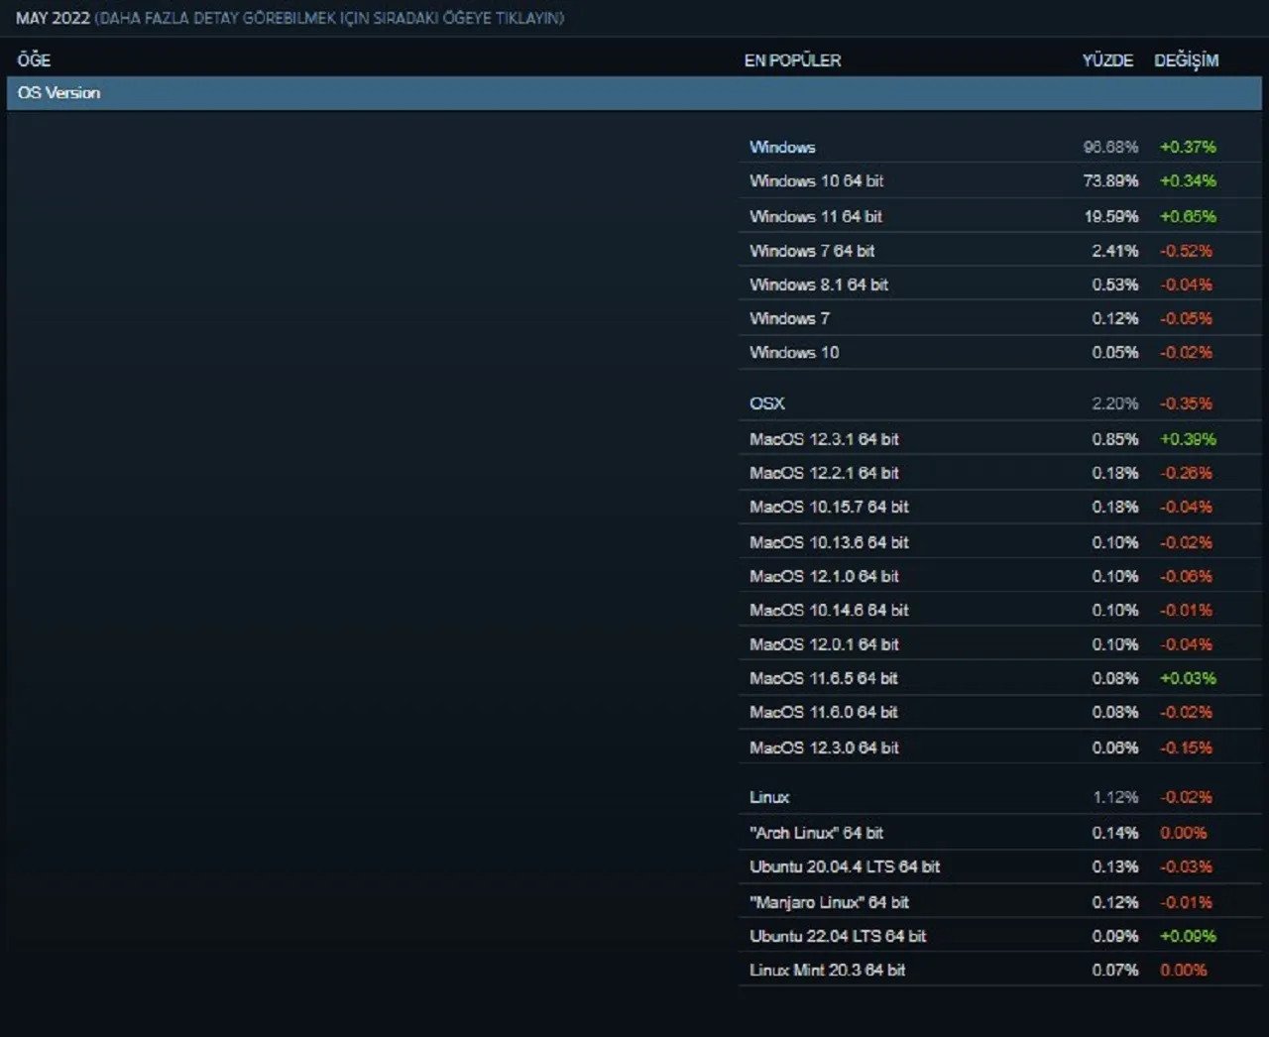Select the "Arch Linux" 64 bit row
Viewport: 1269px width, 1037px height.
pos(999,833)
